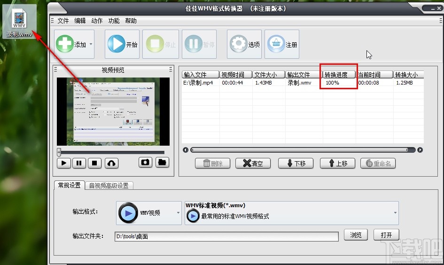Click the Stop (停止) toolbar button
This screenshot has width=444, height=265.
[161, 44]
